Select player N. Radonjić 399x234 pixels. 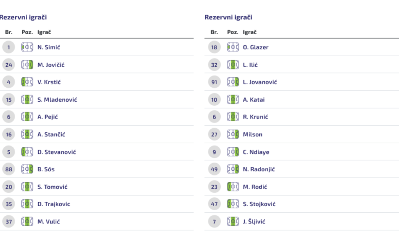click(x=259, y=169)
